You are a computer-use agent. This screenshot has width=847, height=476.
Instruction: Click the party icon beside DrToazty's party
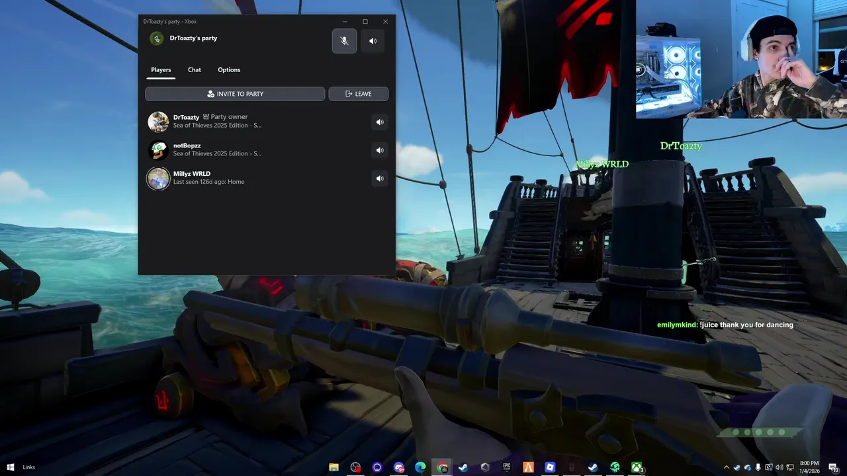[x=157, y=38]
